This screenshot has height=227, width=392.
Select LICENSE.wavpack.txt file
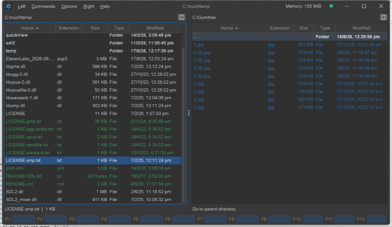(x=93, y=152)
